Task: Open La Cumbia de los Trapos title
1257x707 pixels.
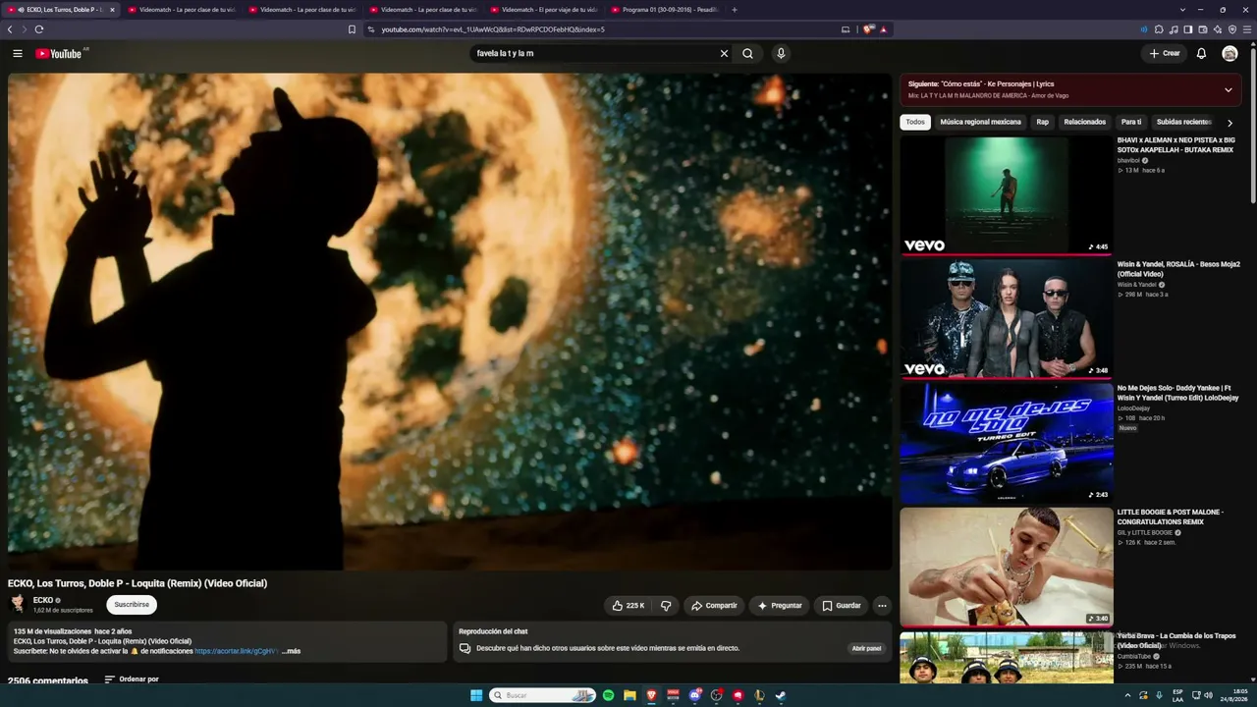Action: coord(1176,640)
